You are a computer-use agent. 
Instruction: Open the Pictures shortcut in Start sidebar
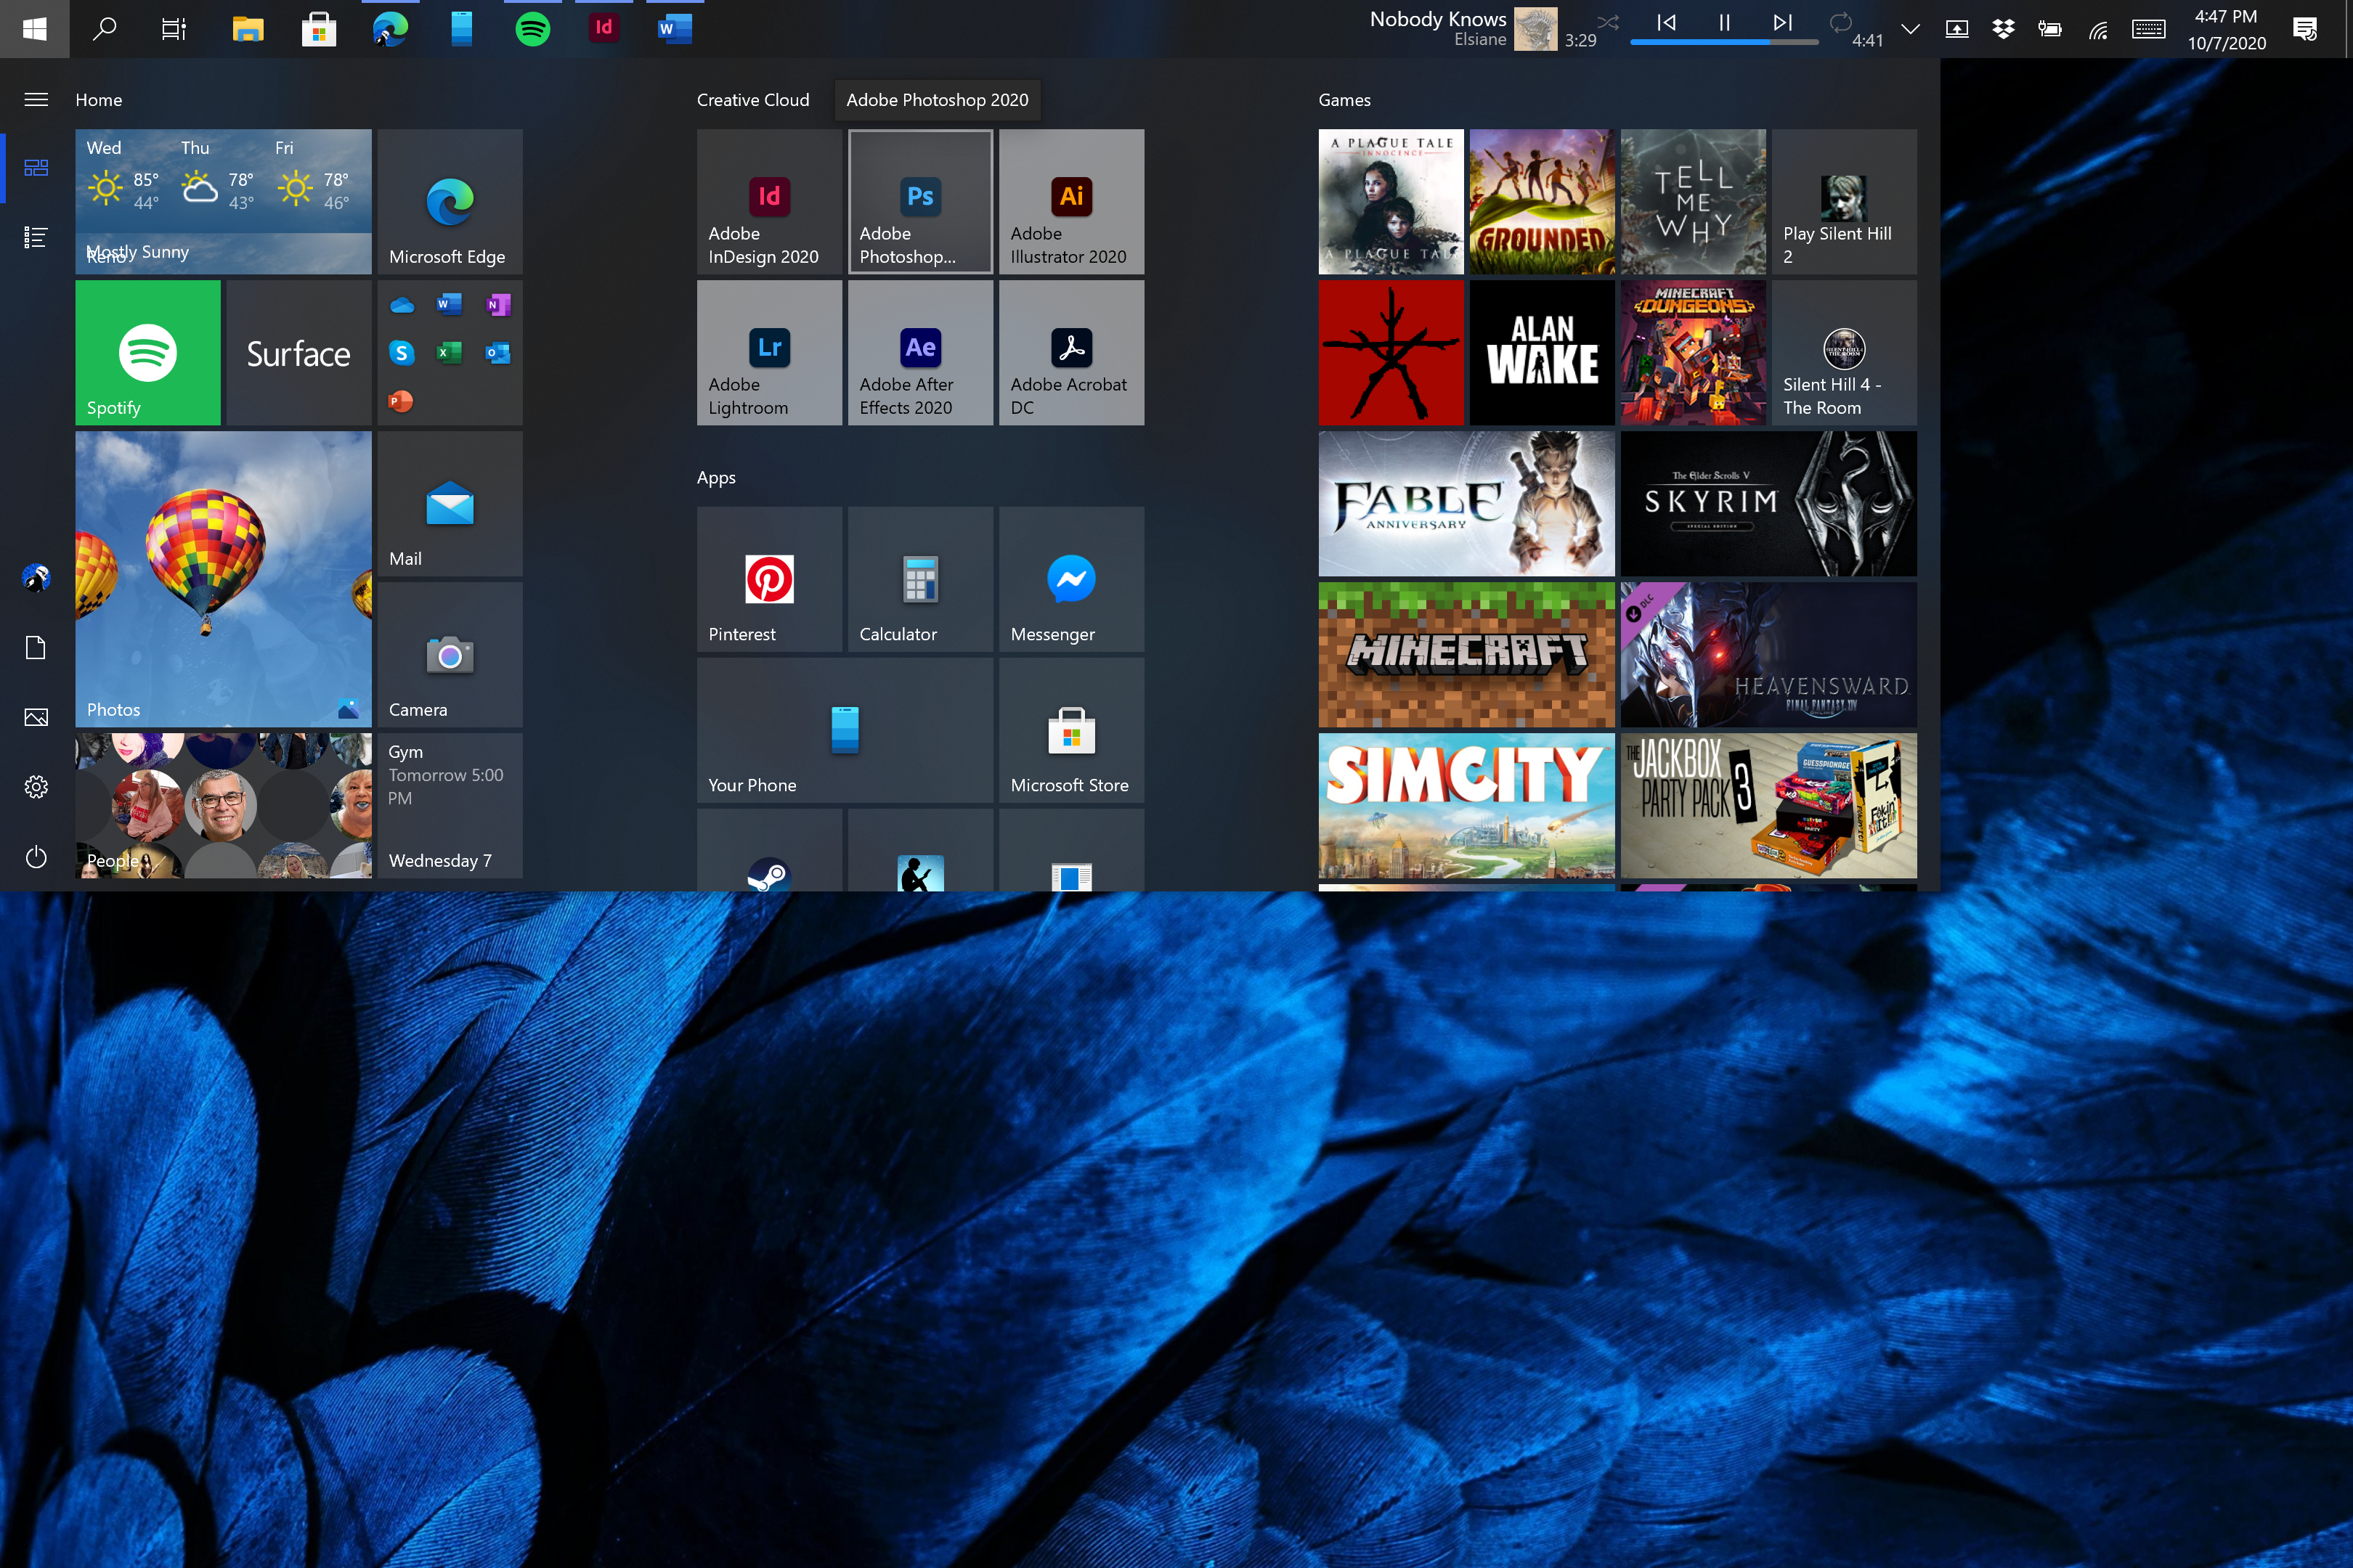36,717
